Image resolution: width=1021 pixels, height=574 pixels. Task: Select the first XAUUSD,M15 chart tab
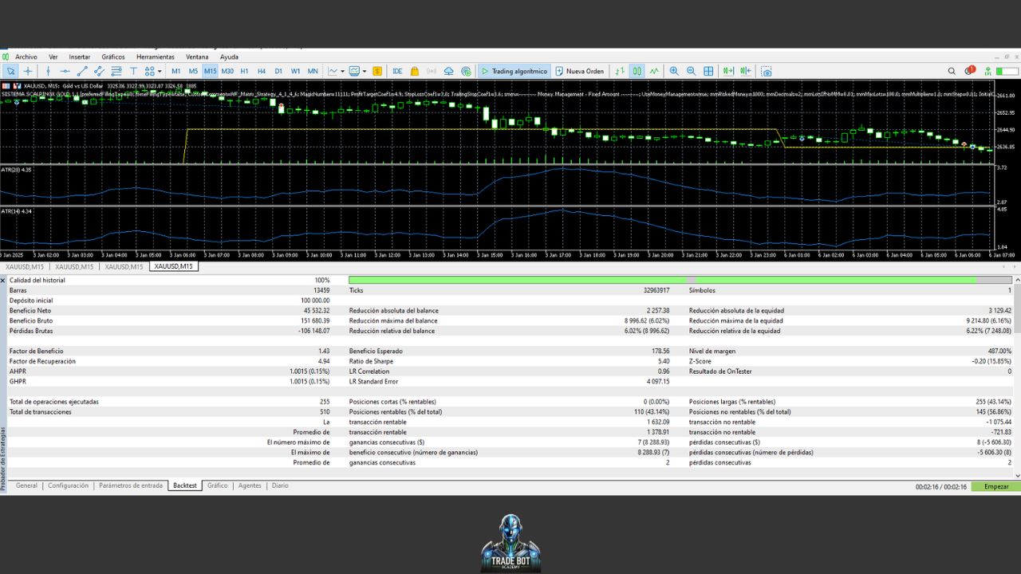[25, 266]
